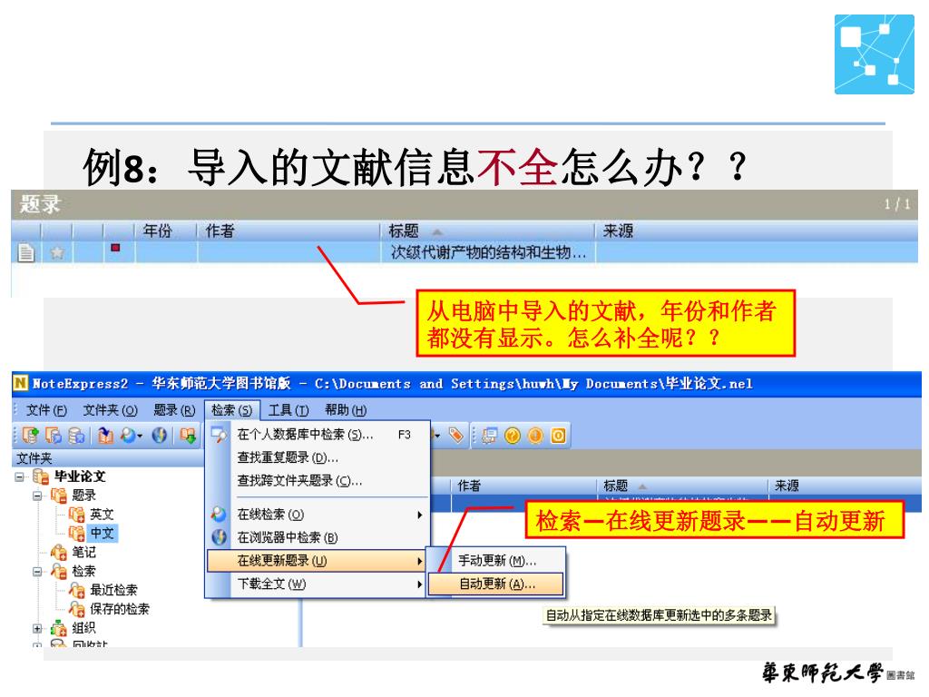Collapse the 题录 tree node
929x697 pixels.
click(37, 496)
